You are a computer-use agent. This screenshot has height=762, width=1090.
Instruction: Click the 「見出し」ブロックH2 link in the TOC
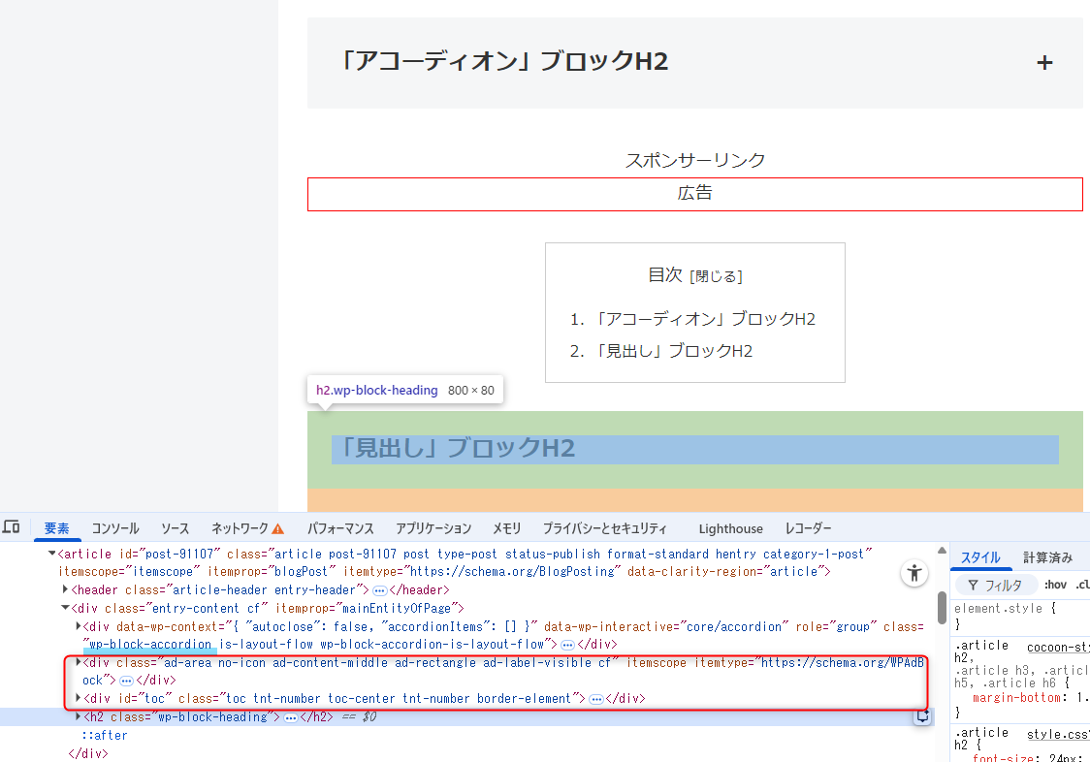click(x=674, y=351)
